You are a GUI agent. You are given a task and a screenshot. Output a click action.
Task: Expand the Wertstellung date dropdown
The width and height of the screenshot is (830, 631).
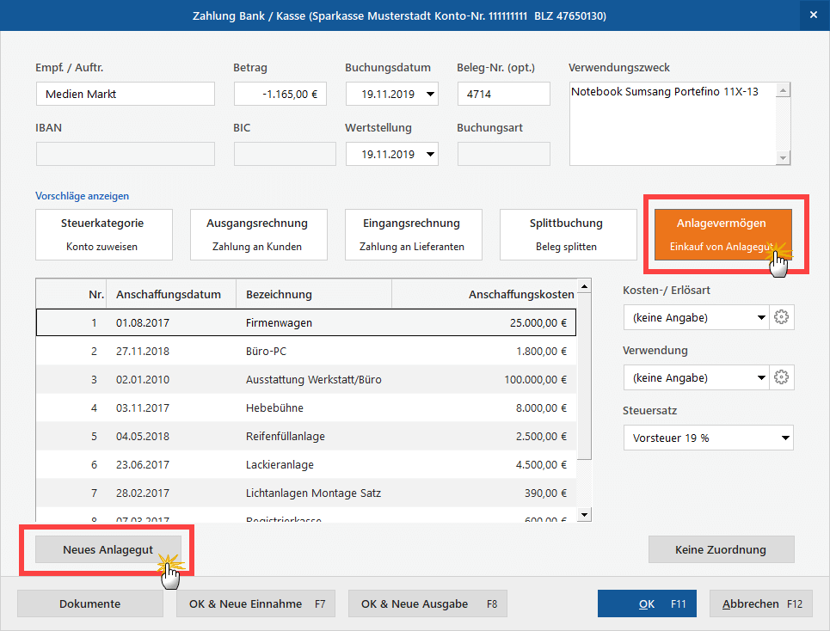click(x=430, y=155)
